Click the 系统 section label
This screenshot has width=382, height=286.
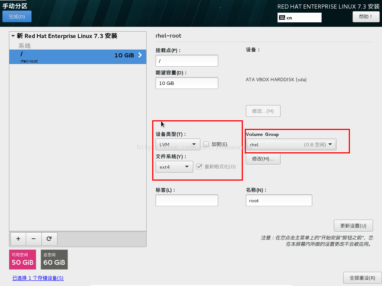[24, 46]
